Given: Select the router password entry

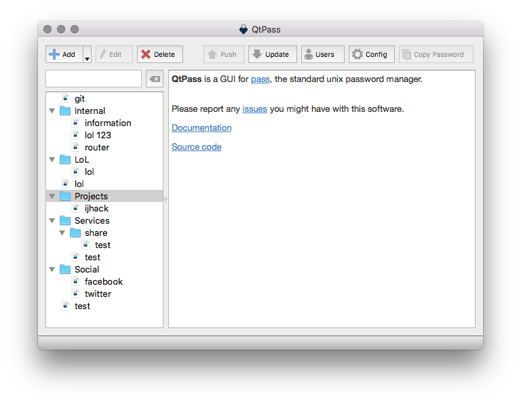Looking at the screenshot, I should tap(96, 147).
